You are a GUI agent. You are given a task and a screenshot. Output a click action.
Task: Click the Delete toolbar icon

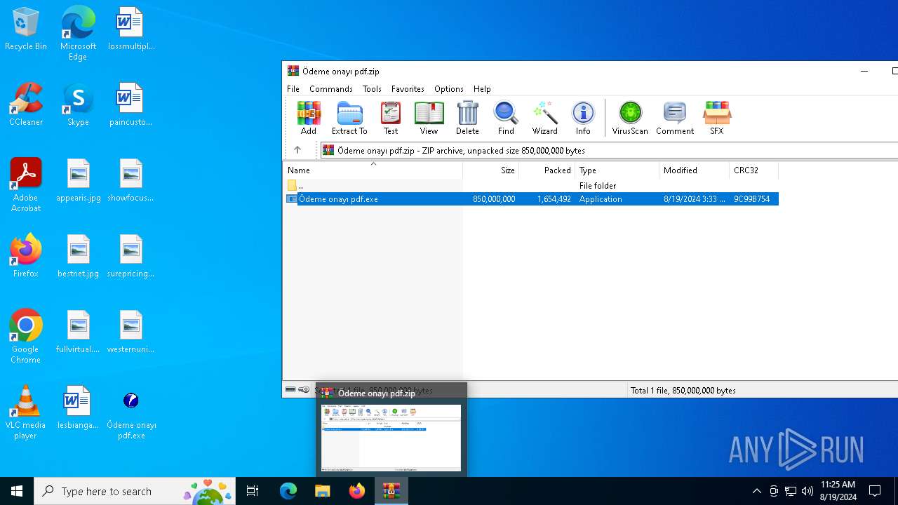pos(467,118)
